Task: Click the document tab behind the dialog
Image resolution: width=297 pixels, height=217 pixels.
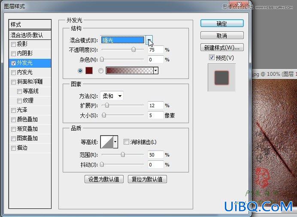Action: coord(274,74)
